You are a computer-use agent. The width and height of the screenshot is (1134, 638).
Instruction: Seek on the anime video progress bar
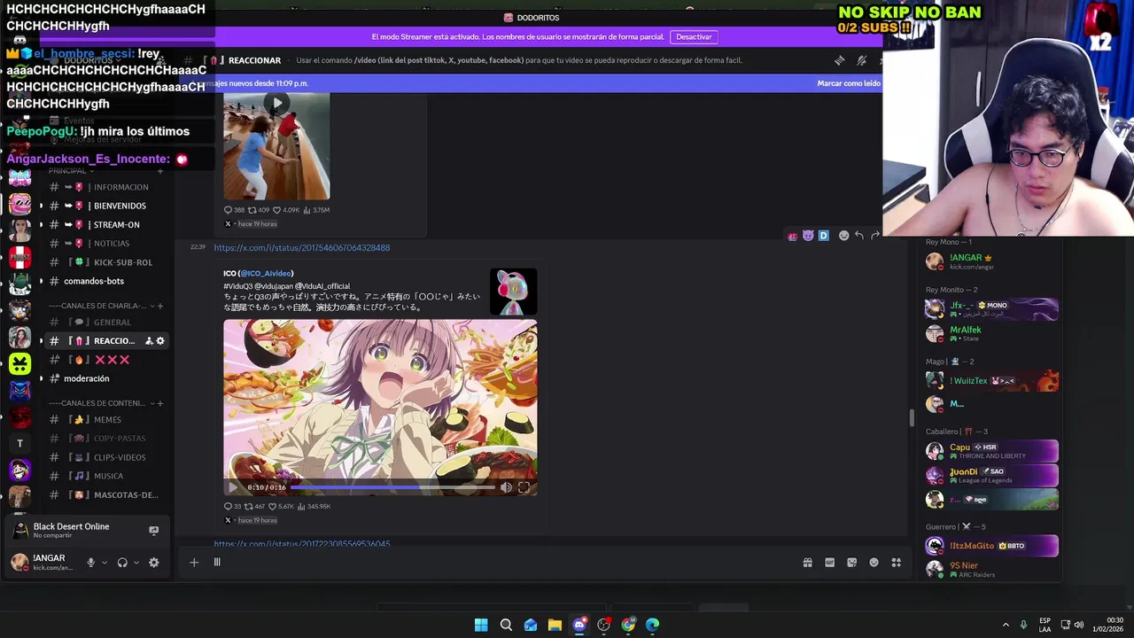click(392, 487)
